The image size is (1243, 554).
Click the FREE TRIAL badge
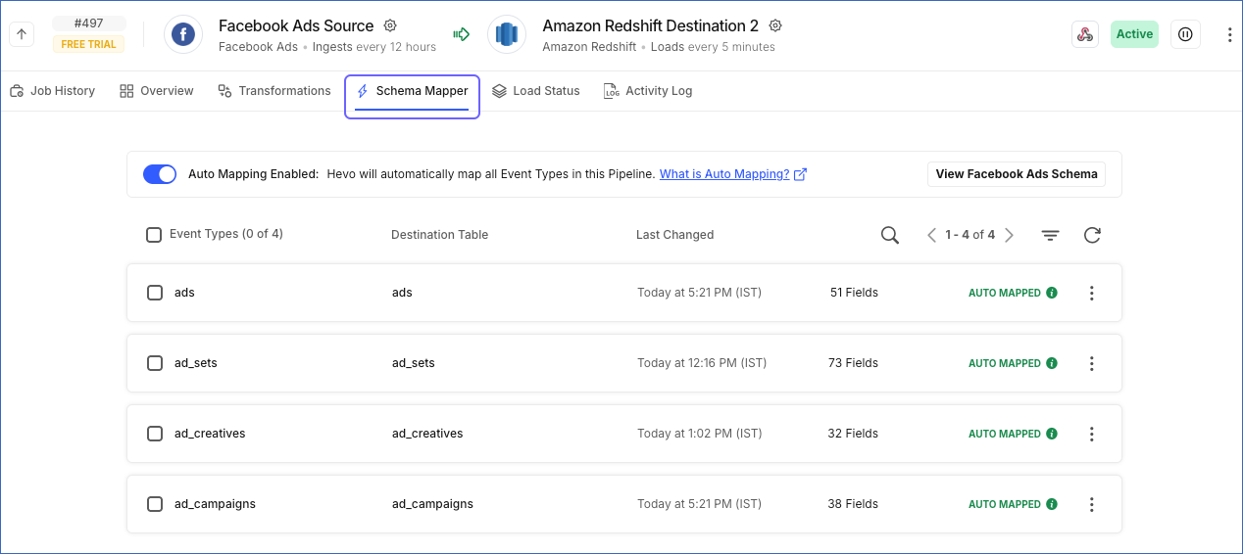pos(88,44)
